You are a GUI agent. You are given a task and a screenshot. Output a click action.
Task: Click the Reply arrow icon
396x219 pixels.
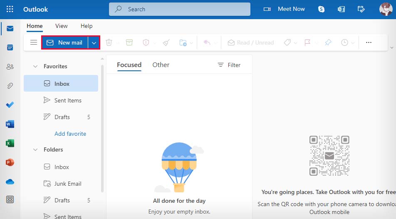point(207,42)
